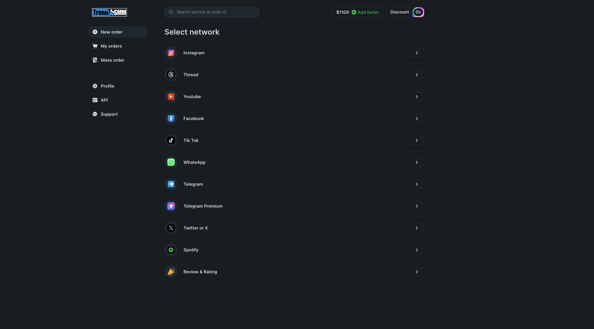Click Add funds button
This screenshot has width=594, height=329.
coord(365,12)
